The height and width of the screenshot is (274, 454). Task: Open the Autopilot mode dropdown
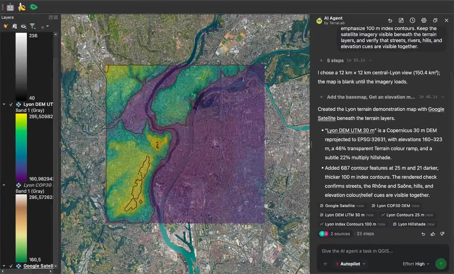coord(351,264)
